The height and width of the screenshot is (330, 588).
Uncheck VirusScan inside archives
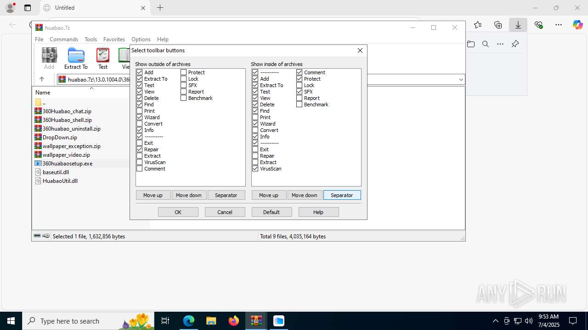pos(255,169)
